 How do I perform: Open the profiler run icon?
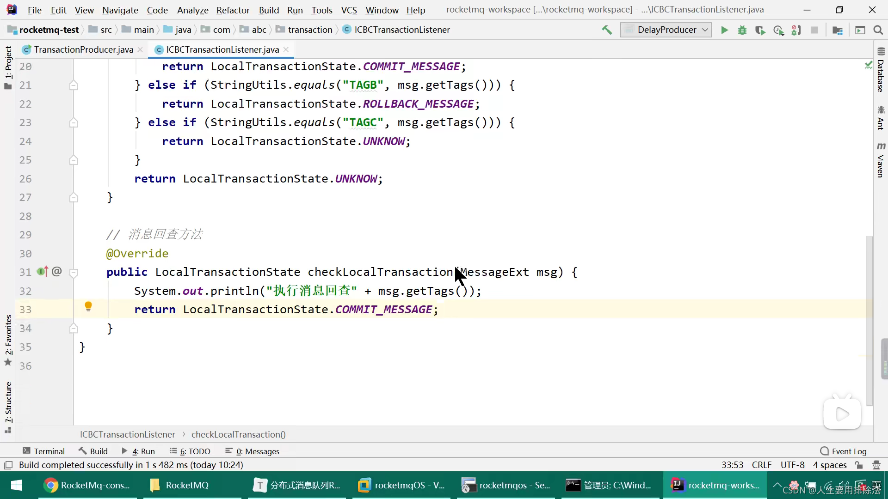click(778, 30)
